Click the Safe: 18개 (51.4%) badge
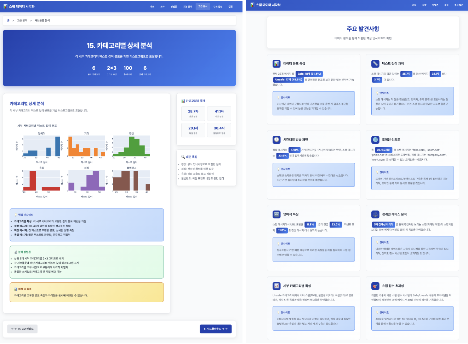 pyautogui.click(x=309, y=74)
